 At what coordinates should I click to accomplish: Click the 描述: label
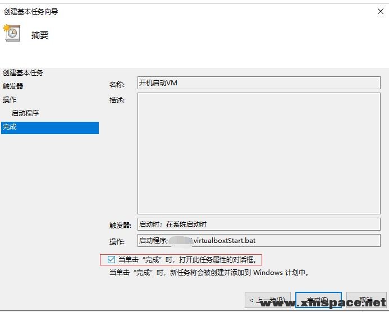tap(117, 100)
